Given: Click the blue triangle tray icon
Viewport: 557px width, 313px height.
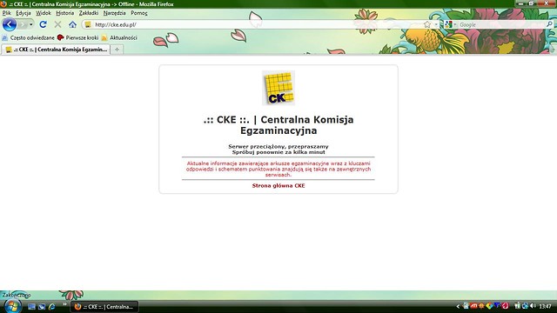Looking at the screenshot, I should click(497, 305).
